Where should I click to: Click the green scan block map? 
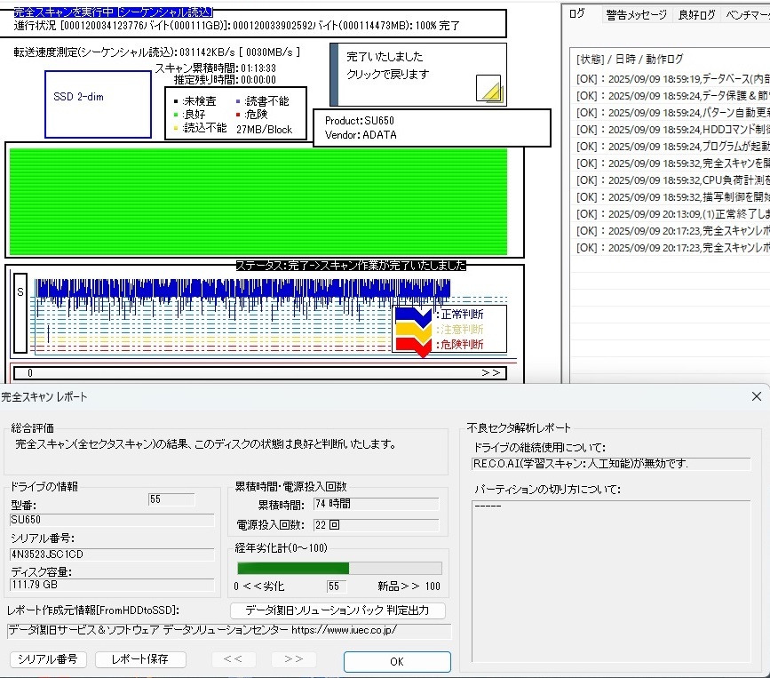click(258, 202)
